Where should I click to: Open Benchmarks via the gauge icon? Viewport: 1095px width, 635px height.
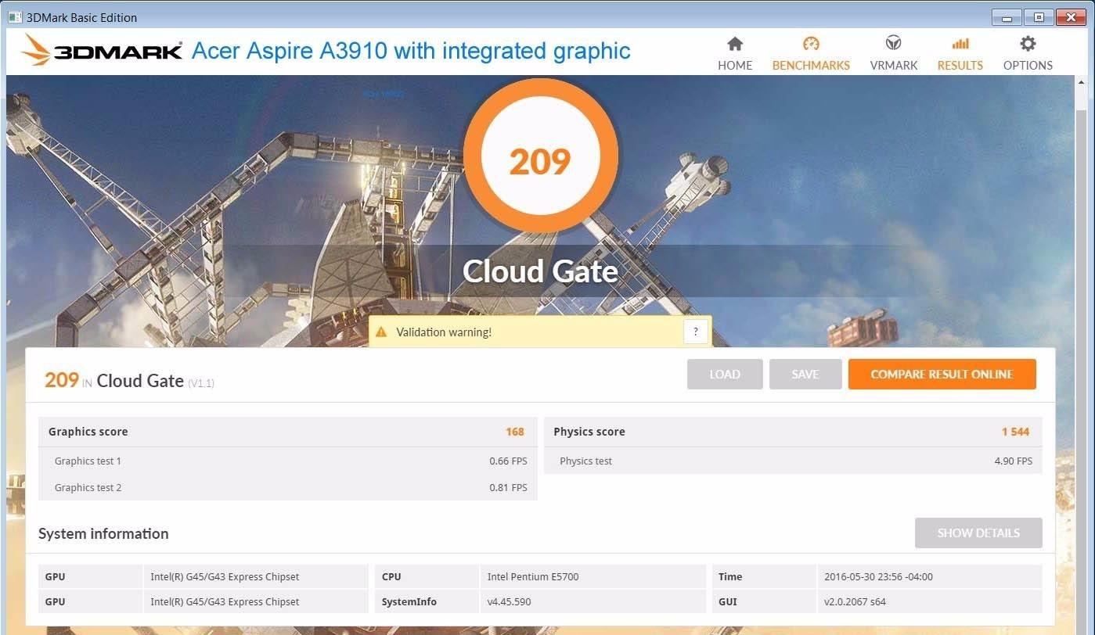tap(811, 44)
